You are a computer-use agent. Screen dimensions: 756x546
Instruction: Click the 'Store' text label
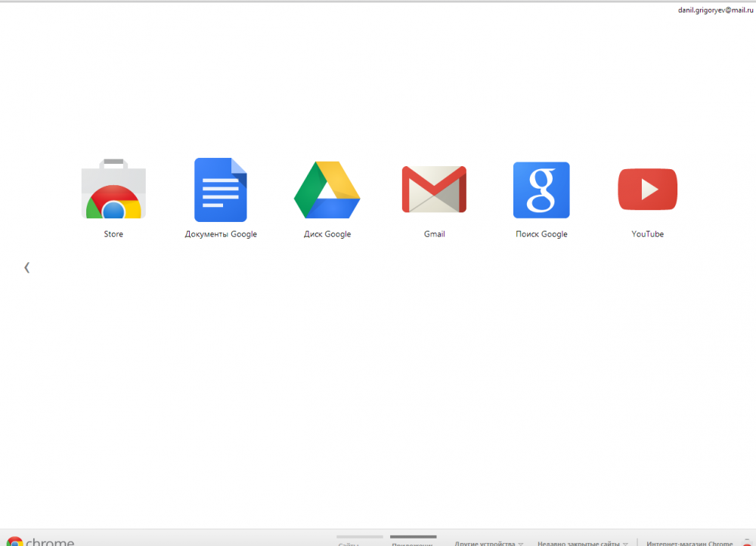pos(113,234)
